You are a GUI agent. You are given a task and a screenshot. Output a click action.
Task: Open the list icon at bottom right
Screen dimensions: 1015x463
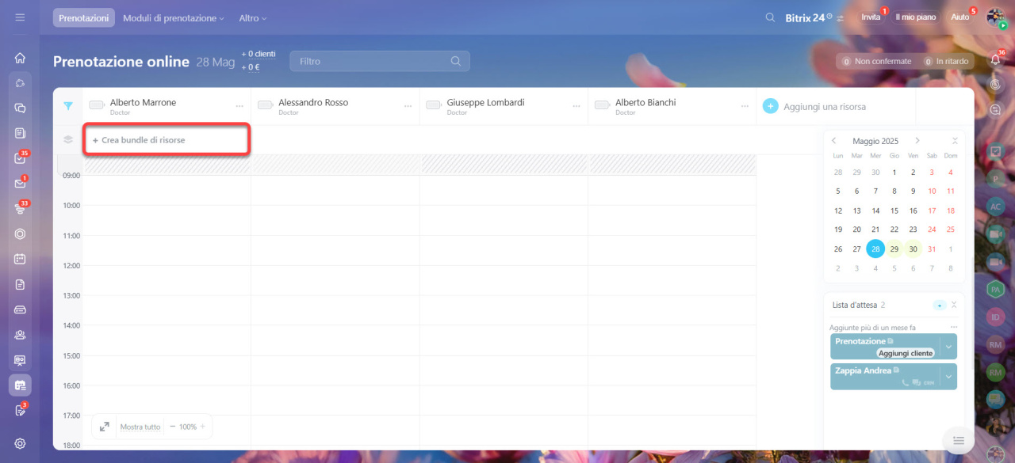click(x=958, y=440)
